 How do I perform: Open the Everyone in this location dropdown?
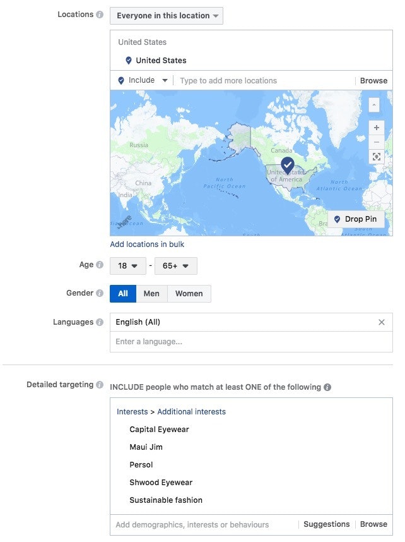pos(167,16)
